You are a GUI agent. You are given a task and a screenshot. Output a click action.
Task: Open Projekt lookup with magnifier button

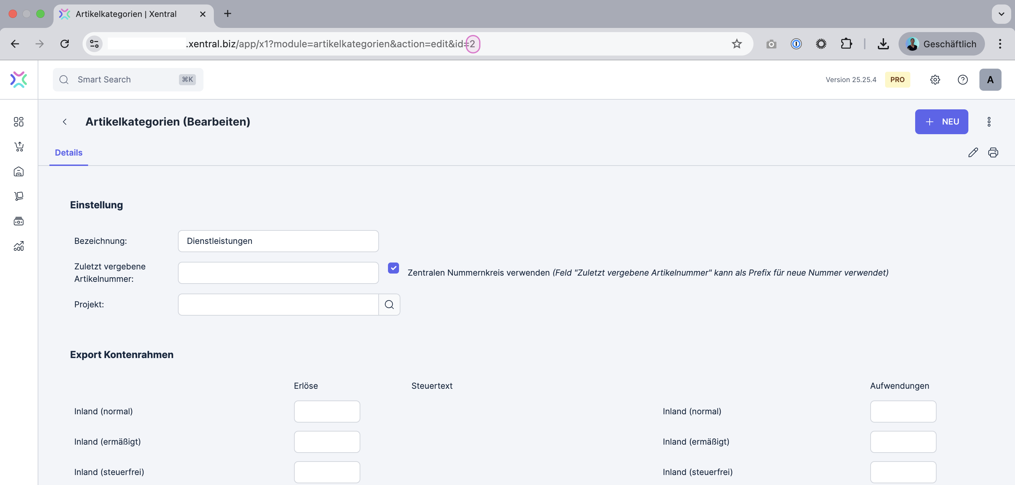coord(389,304)
